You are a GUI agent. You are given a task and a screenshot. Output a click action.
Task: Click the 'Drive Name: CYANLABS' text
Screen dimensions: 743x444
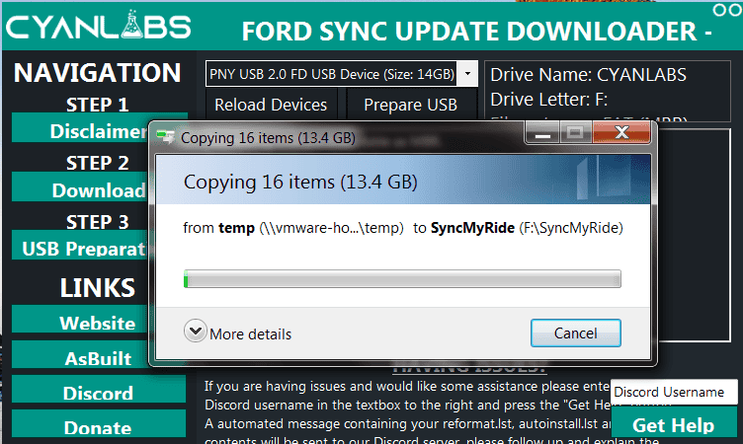pos(588,75)
